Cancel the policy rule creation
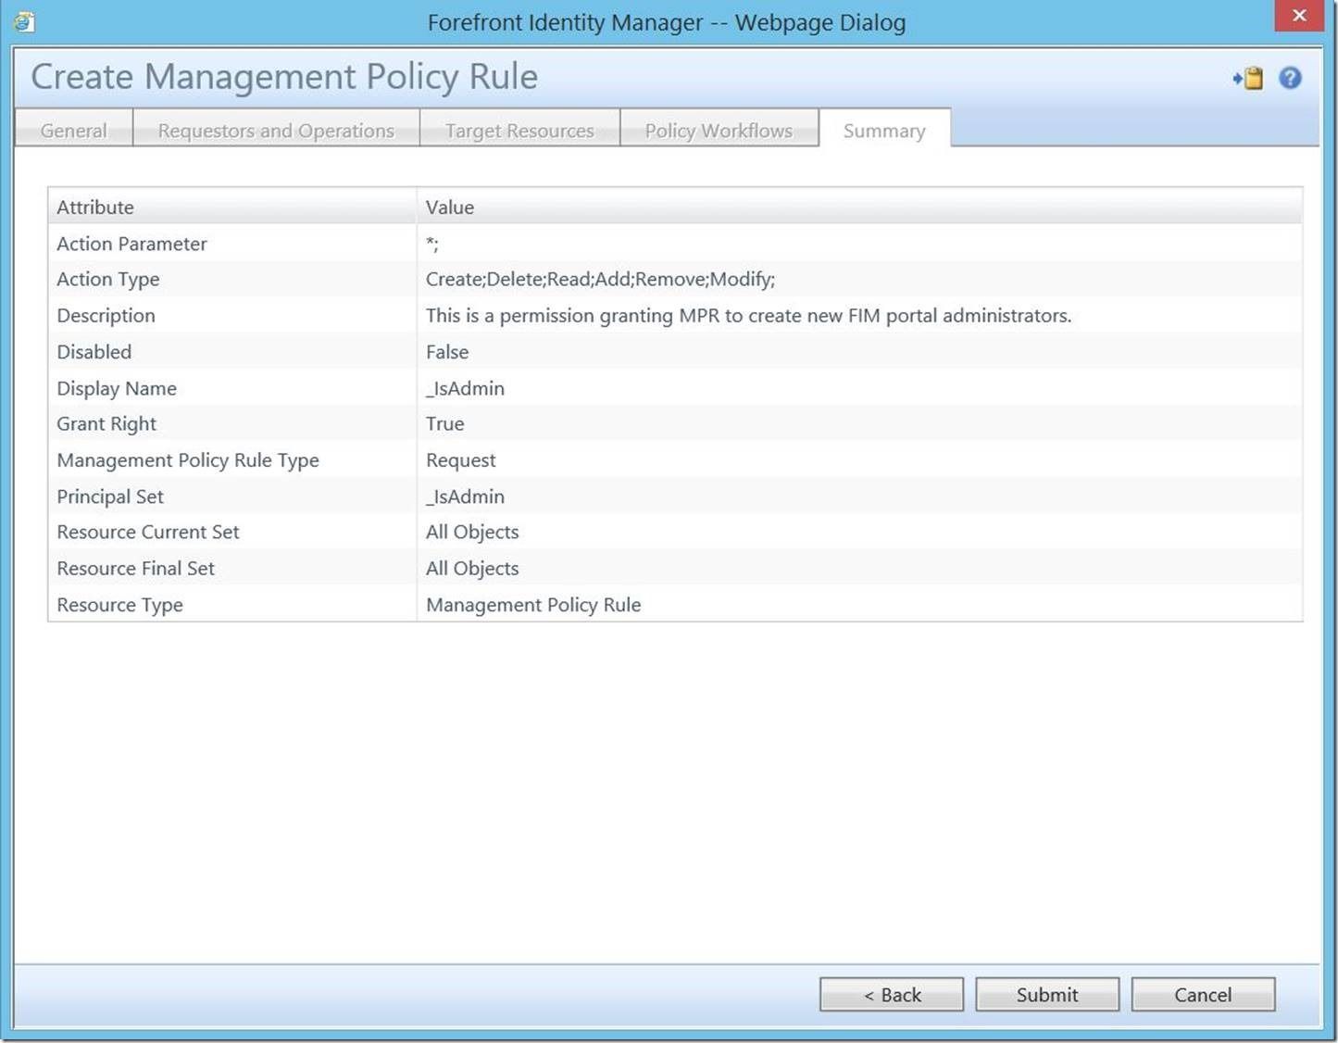Viewport: 1338px width, 1043px height. tap(1203, 995)
